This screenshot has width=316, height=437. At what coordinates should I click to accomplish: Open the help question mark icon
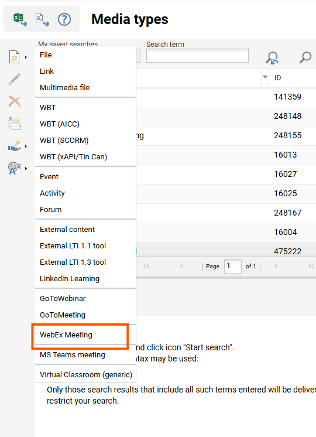click(64, 19)
